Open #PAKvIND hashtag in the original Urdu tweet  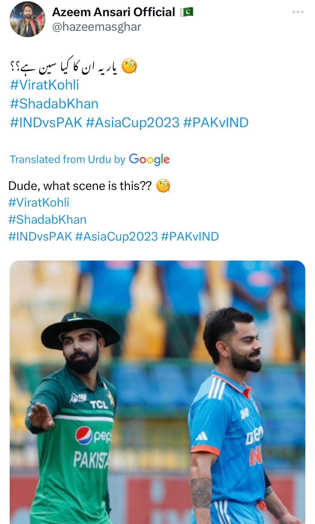216,123
